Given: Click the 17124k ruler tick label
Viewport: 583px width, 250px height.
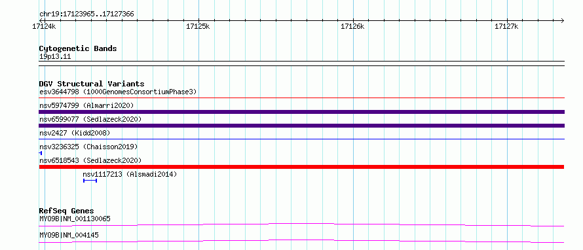Looking at the screenshot, I should (x=45, y=26).
